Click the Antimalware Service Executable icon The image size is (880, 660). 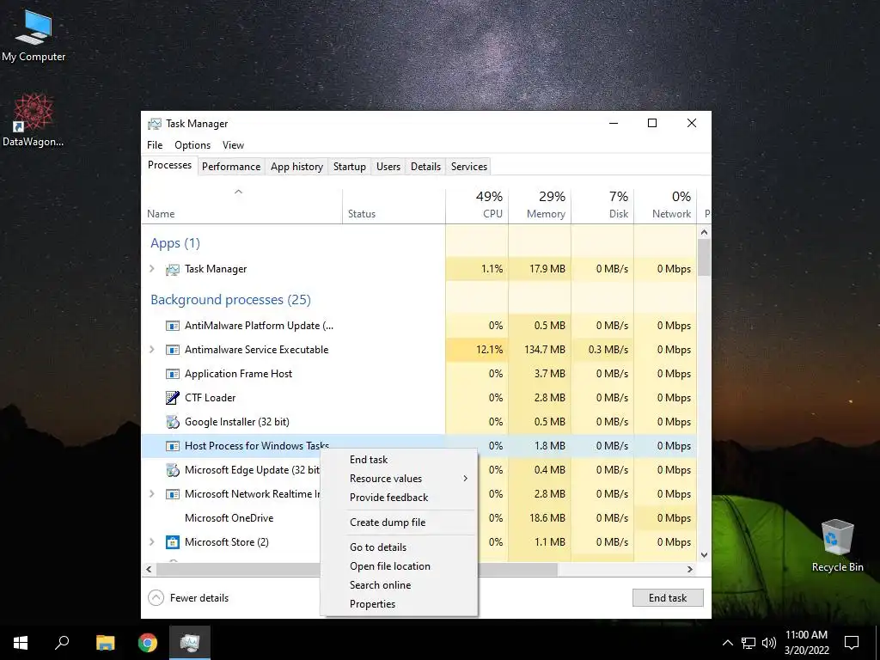[172, 351]
